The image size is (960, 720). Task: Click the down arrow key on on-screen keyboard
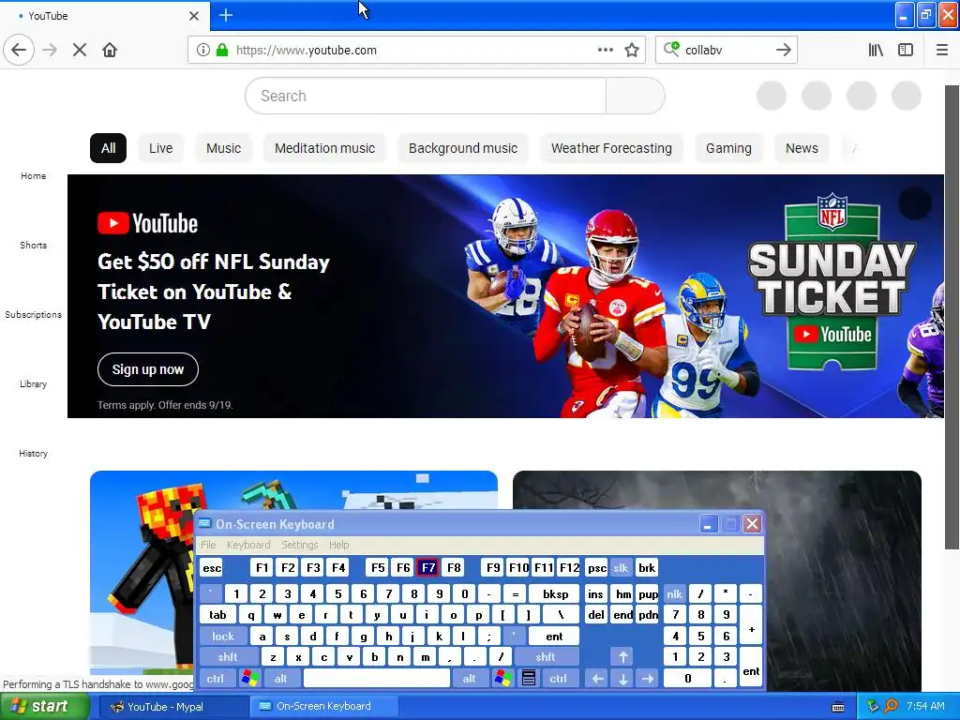tap(622, 679)
